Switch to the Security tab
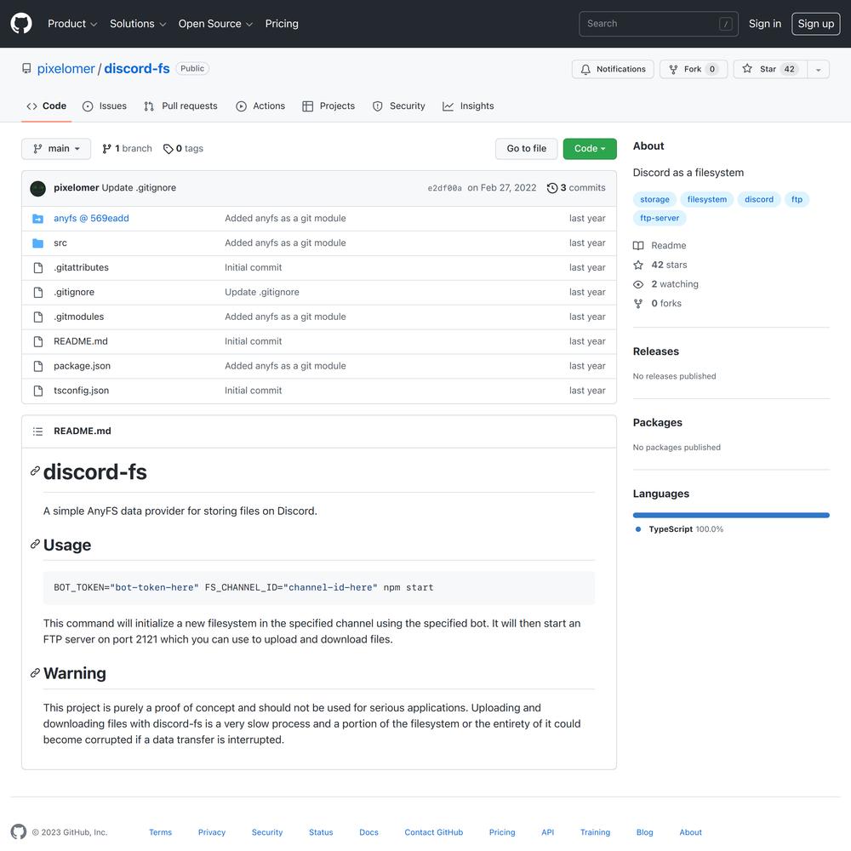Screen dimensions: 851x851 tap(399, 106)
